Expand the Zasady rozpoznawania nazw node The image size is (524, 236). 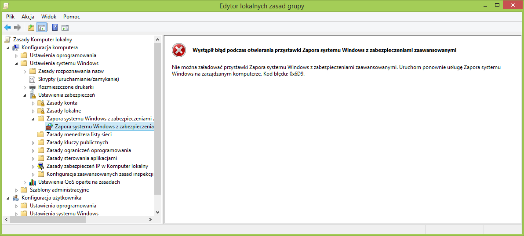click(25, 71)
